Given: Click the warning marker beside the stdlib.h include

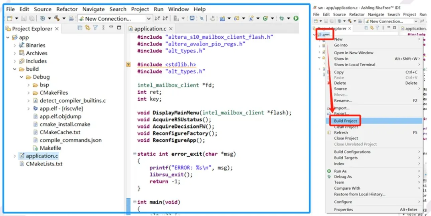Looking at the screenshot, I should 129,64.
